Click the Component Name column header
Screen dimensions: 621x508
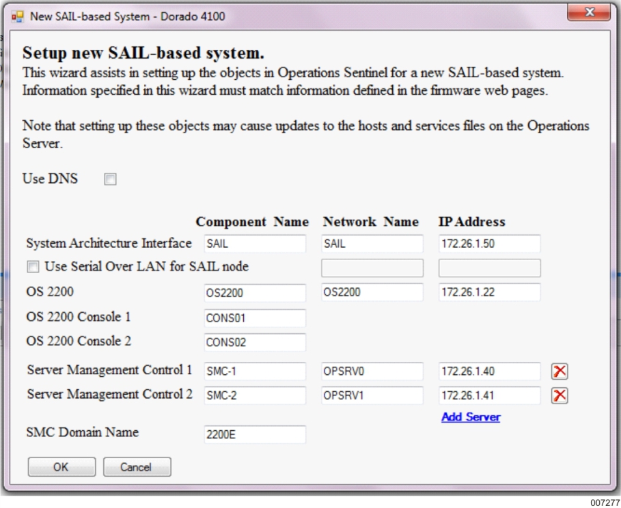(x=252, y=222)
